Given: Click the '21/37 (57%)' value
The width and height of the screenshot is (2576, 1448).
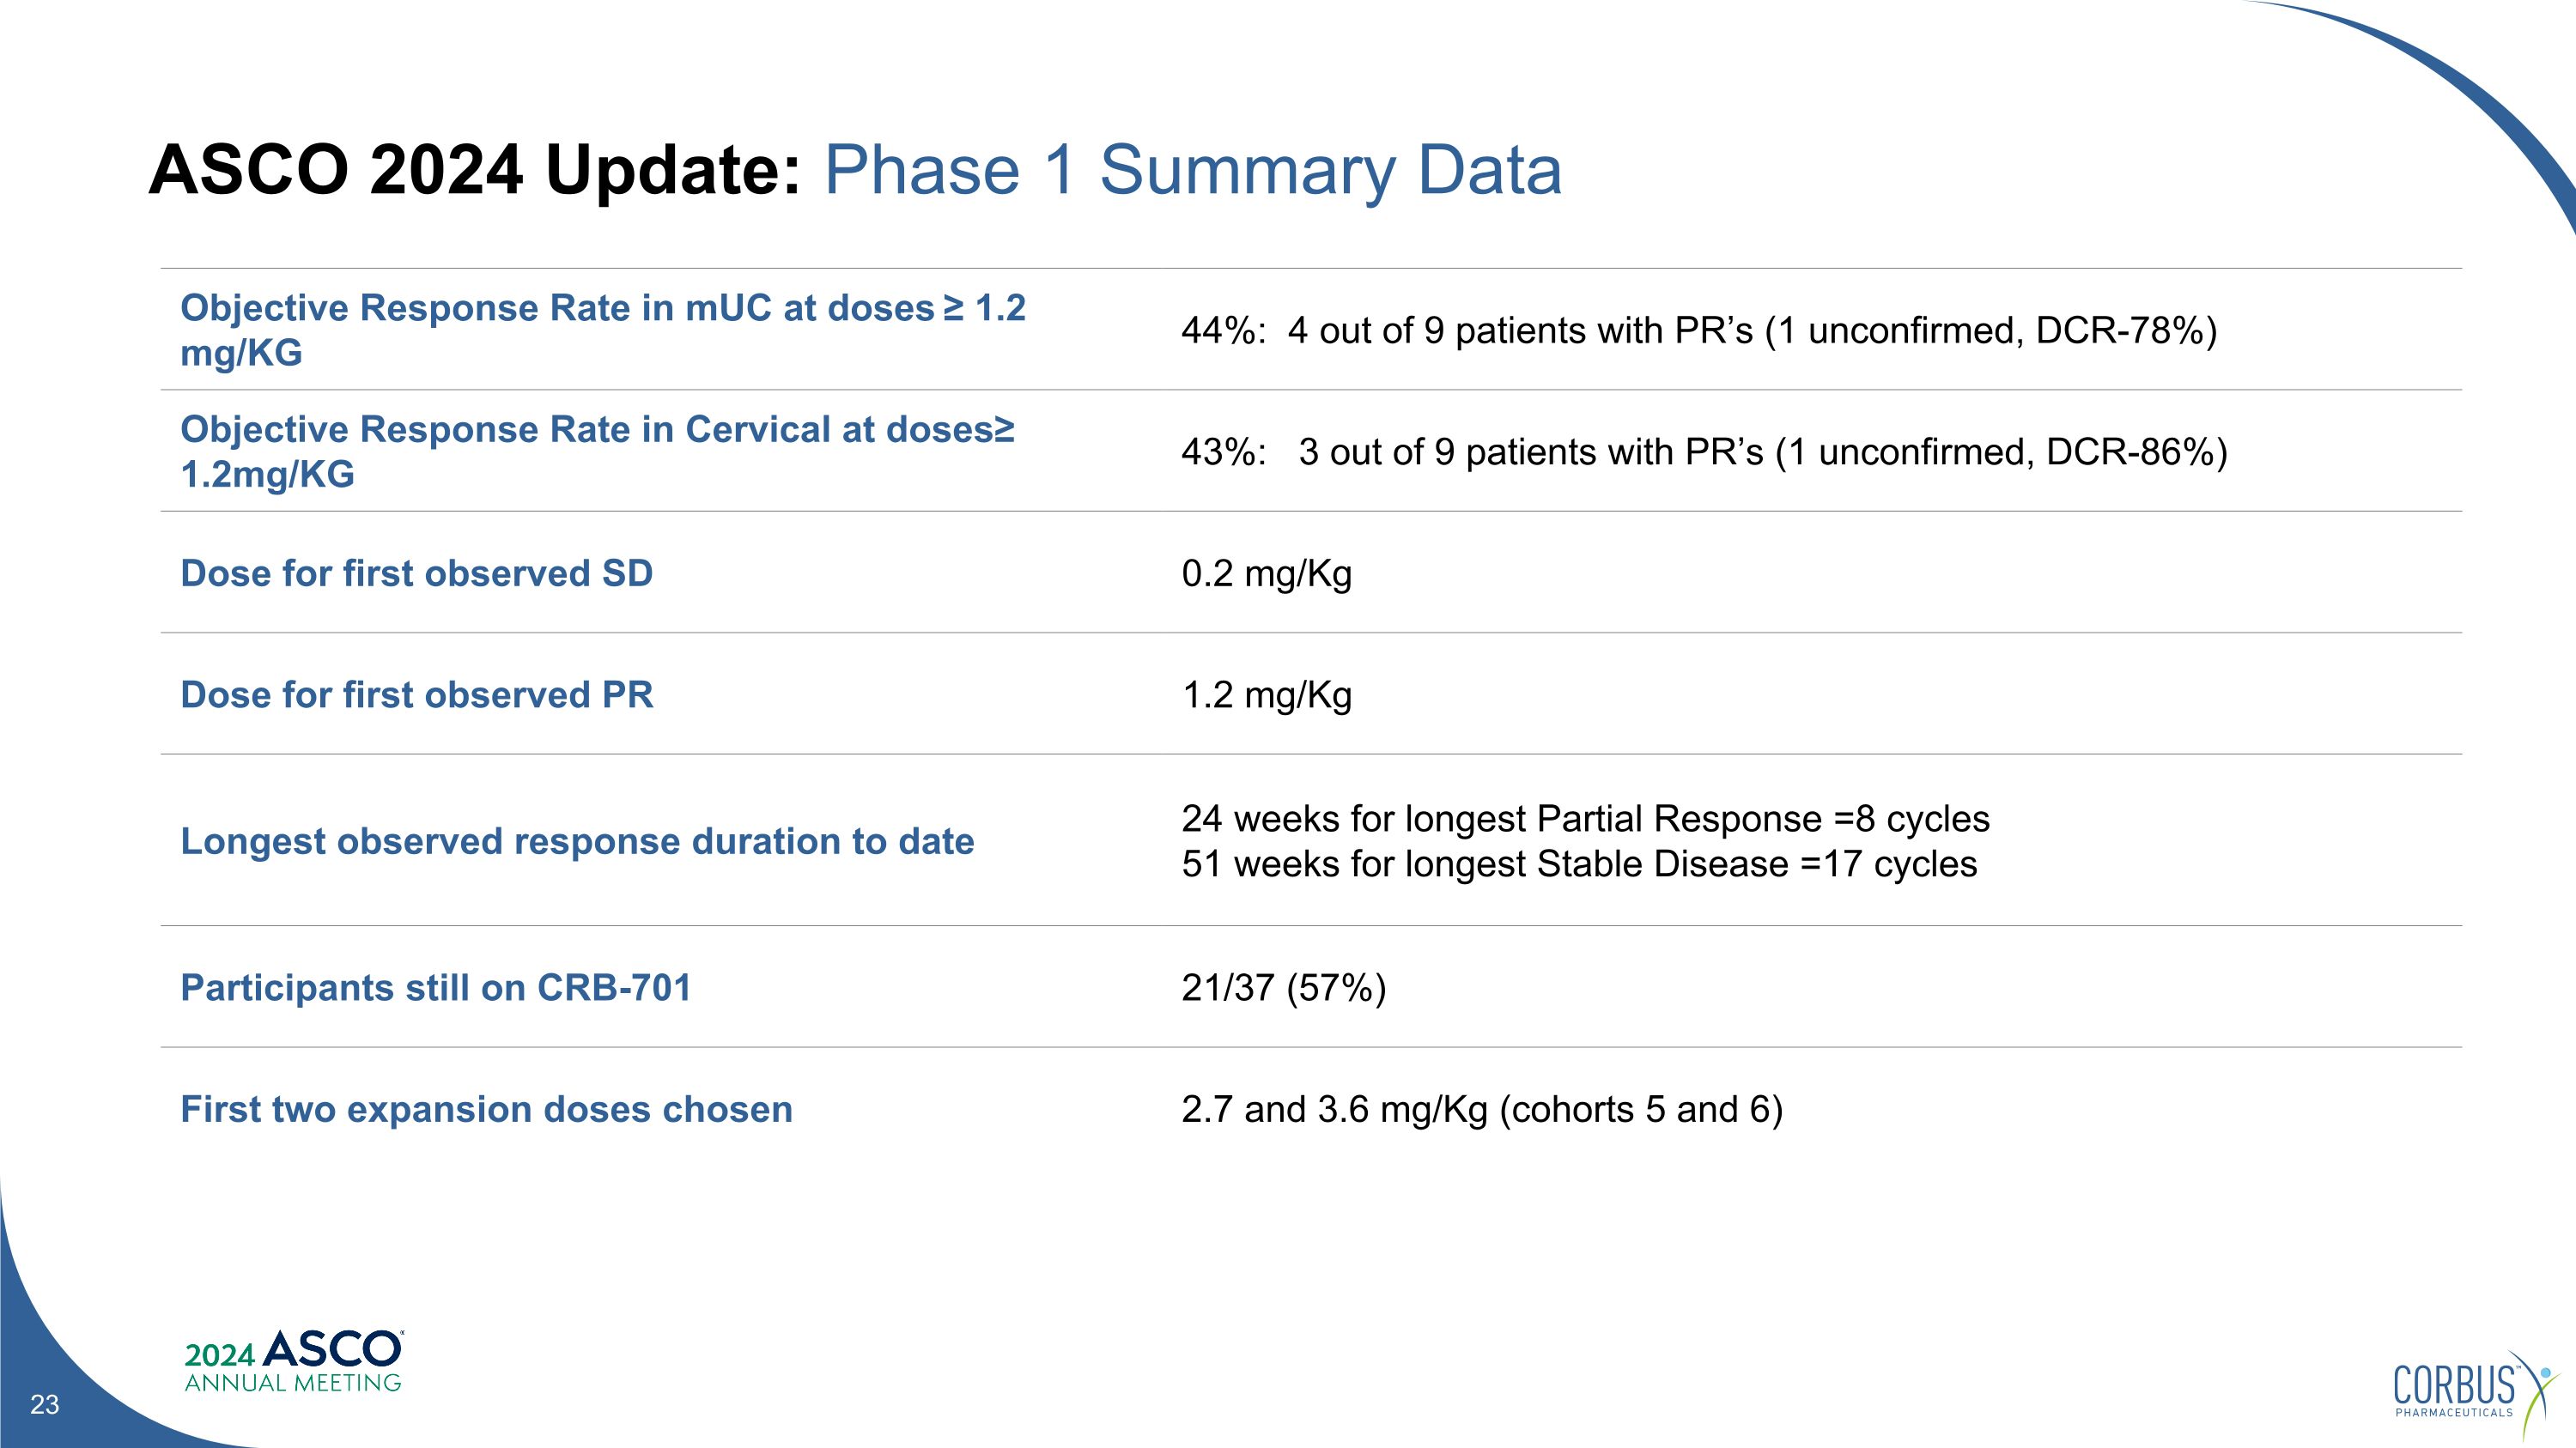Looking at the screenshot, I should pyautogui.click(x=1283, y=988).
